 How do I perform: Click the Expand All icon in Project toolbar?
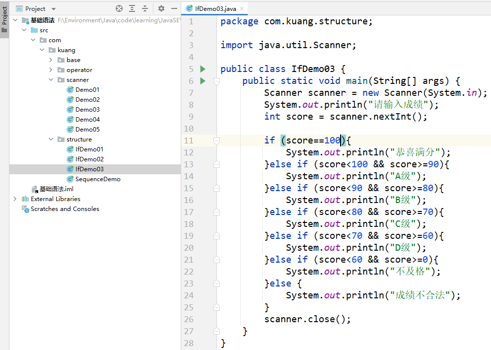[132, 8]
